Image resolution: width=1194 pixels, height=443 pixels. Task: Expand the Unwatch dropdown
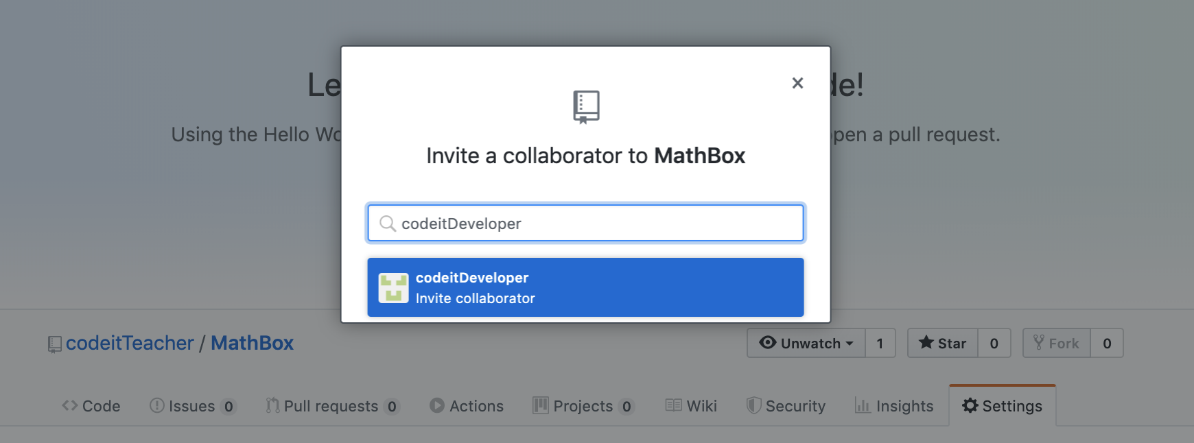tap(806, 343)
